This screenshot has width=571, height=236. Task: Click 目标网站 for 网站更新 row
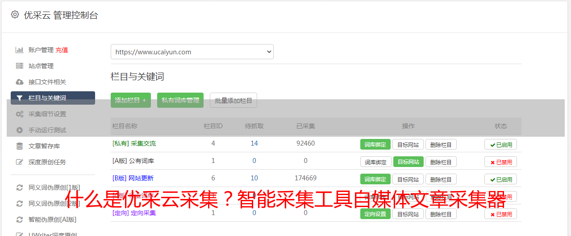[408, 179]
